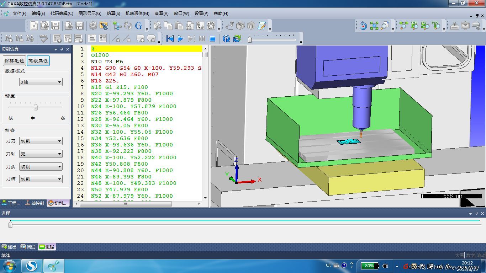The image size is (486, 273).
Task: Click the gear settings icon in toolbar
Action: (93, 26)
